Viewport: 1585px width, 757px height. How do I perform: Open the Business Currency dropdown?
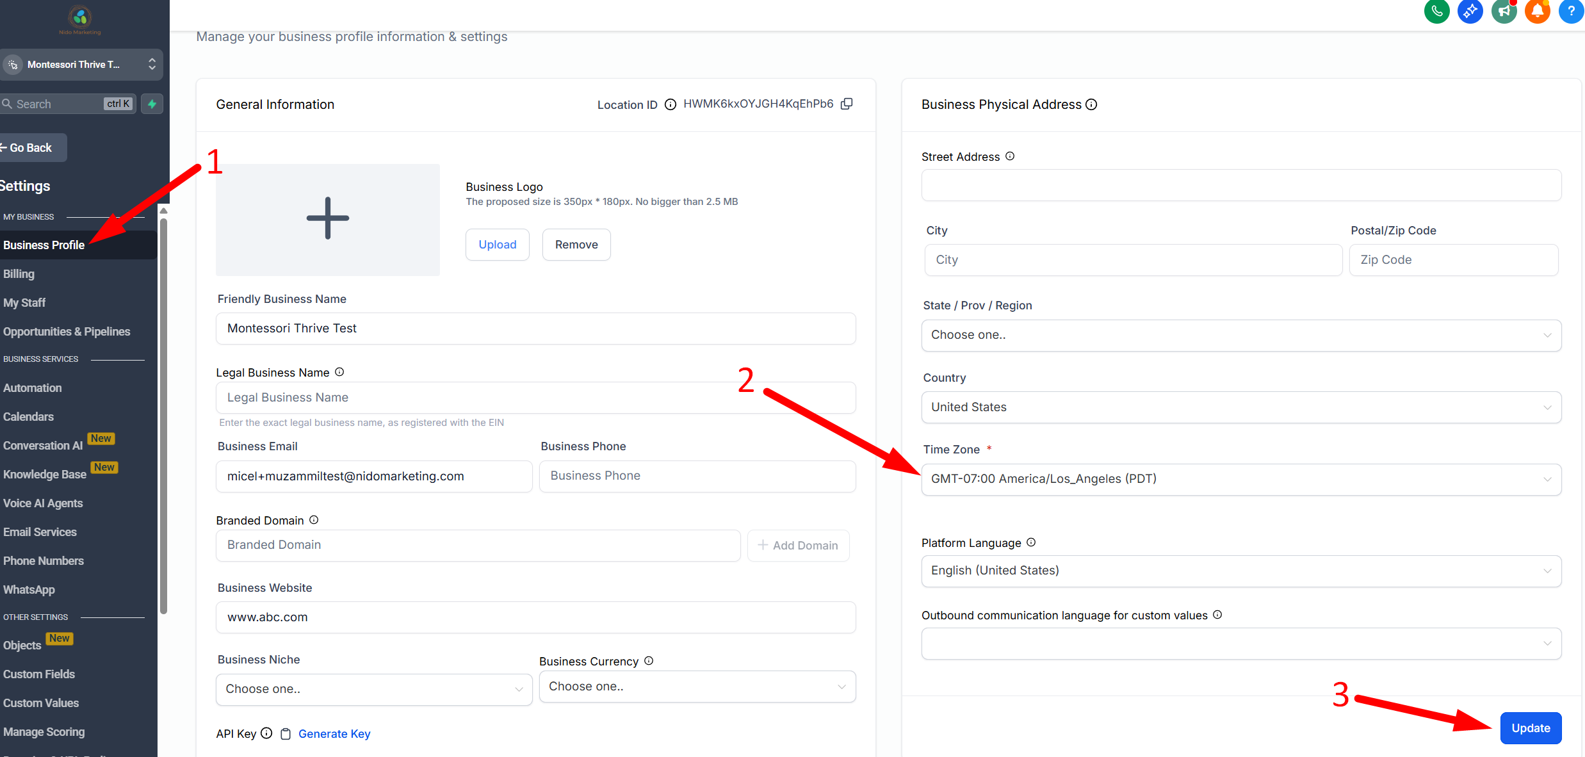697,687
